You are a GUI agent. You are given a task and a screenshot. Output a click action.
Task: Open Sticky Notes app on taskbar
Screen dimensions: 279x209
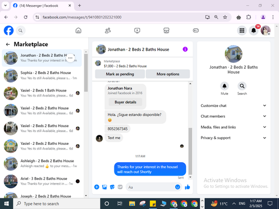tap(153, 204)
